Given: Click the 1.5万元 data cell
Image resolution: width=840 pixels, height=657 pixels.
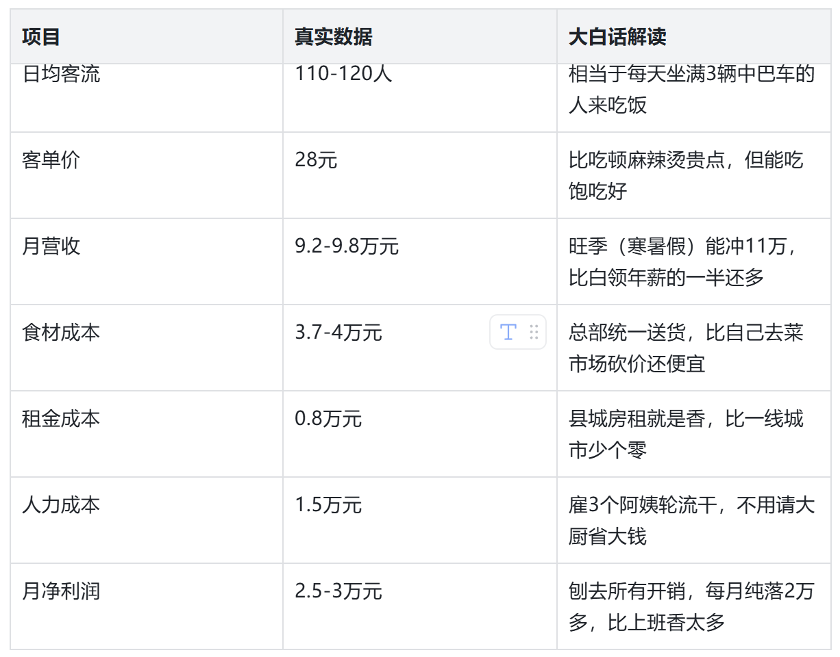Looking at the screenshot, I should [328, 505].
